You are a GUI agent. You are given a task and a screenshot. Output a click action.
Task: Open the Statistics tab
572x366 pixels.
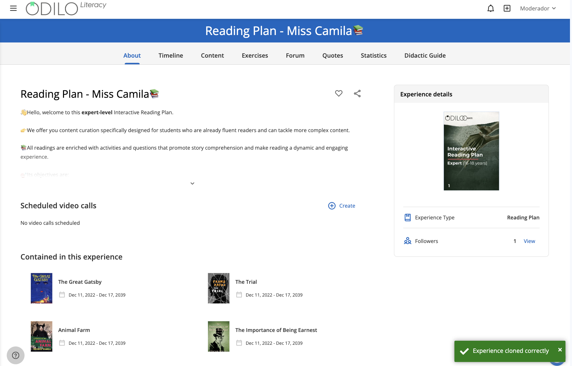pyautogui.click(x=374, y=55)
